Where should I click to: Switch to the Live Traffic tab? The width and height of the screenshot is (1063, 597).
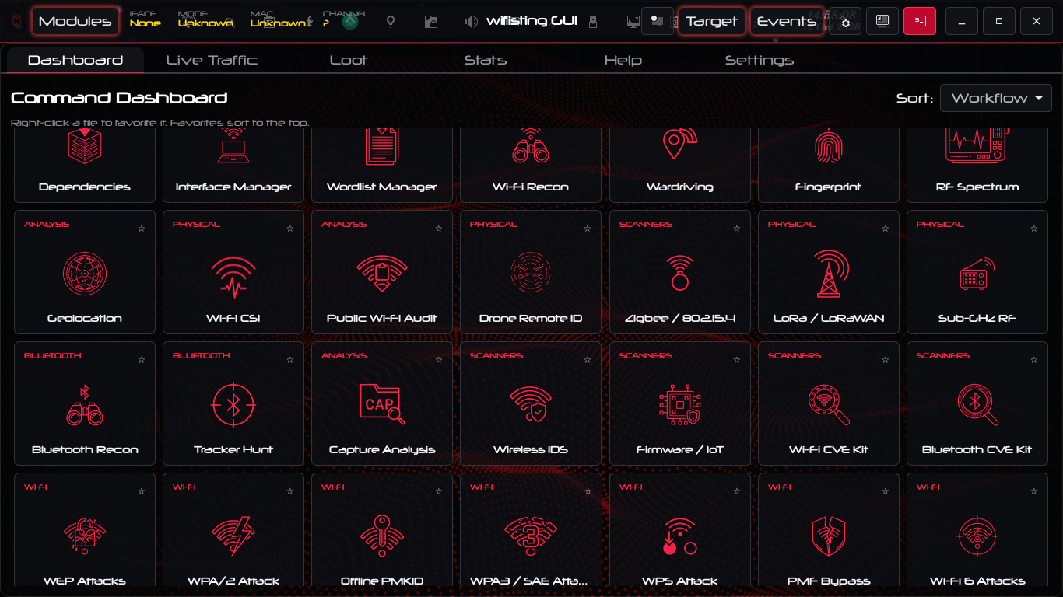click(212, 60)
